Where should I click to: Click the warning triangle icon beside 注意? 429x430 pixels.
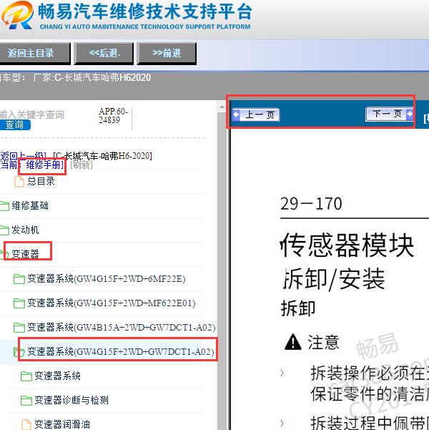click(293, 342)
